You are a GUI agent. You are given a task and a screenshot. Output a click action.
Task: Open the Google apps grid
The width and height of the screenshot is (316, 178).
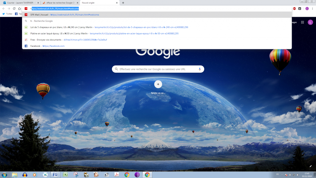tap(302, 22)
